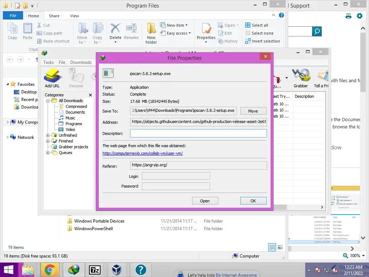Viewport: 369px width, 277px height.
Task: Collapse the All Downloads tree node
Action: pos(48,101)
